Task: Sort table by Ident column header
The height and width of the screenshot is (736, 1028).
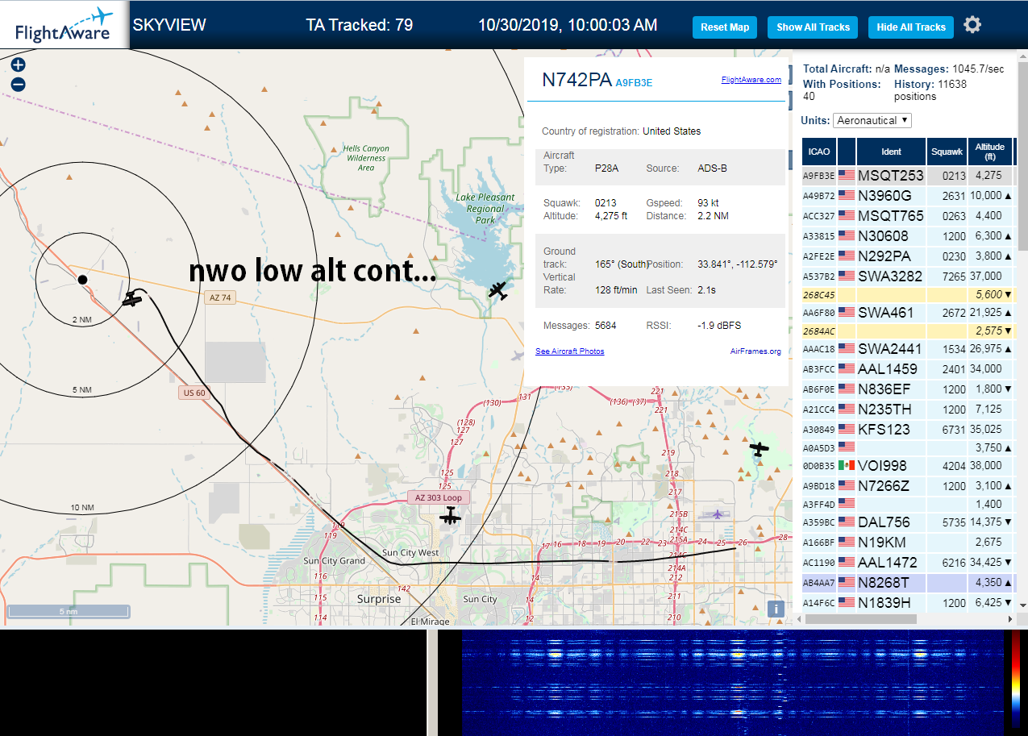Action: tap(892, 152)
